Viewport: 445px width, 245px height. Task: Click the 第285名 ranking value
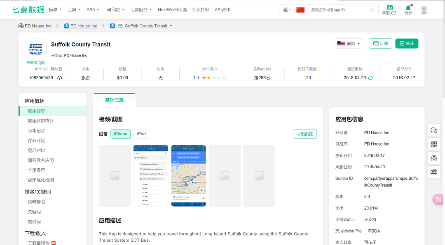(x=262, y=78)
